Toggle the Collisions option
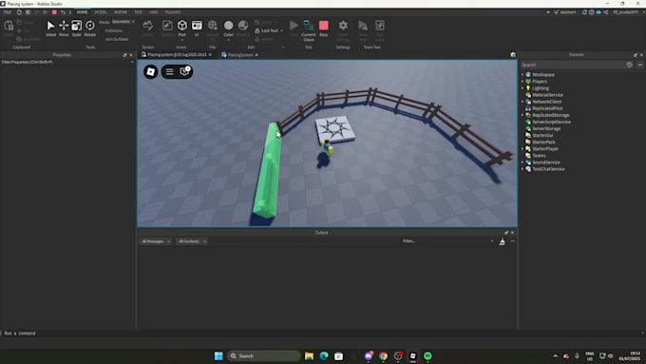This screenshot has height=364, width=646. pos(113,30)
